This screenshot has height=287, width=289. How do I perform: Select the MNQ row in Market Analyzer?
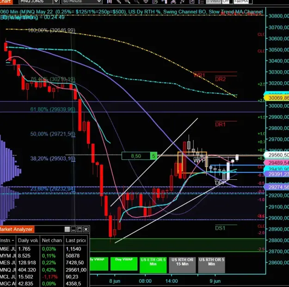[x=44, y=270]
